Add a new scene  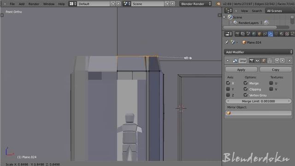click(x=167, y=4)
